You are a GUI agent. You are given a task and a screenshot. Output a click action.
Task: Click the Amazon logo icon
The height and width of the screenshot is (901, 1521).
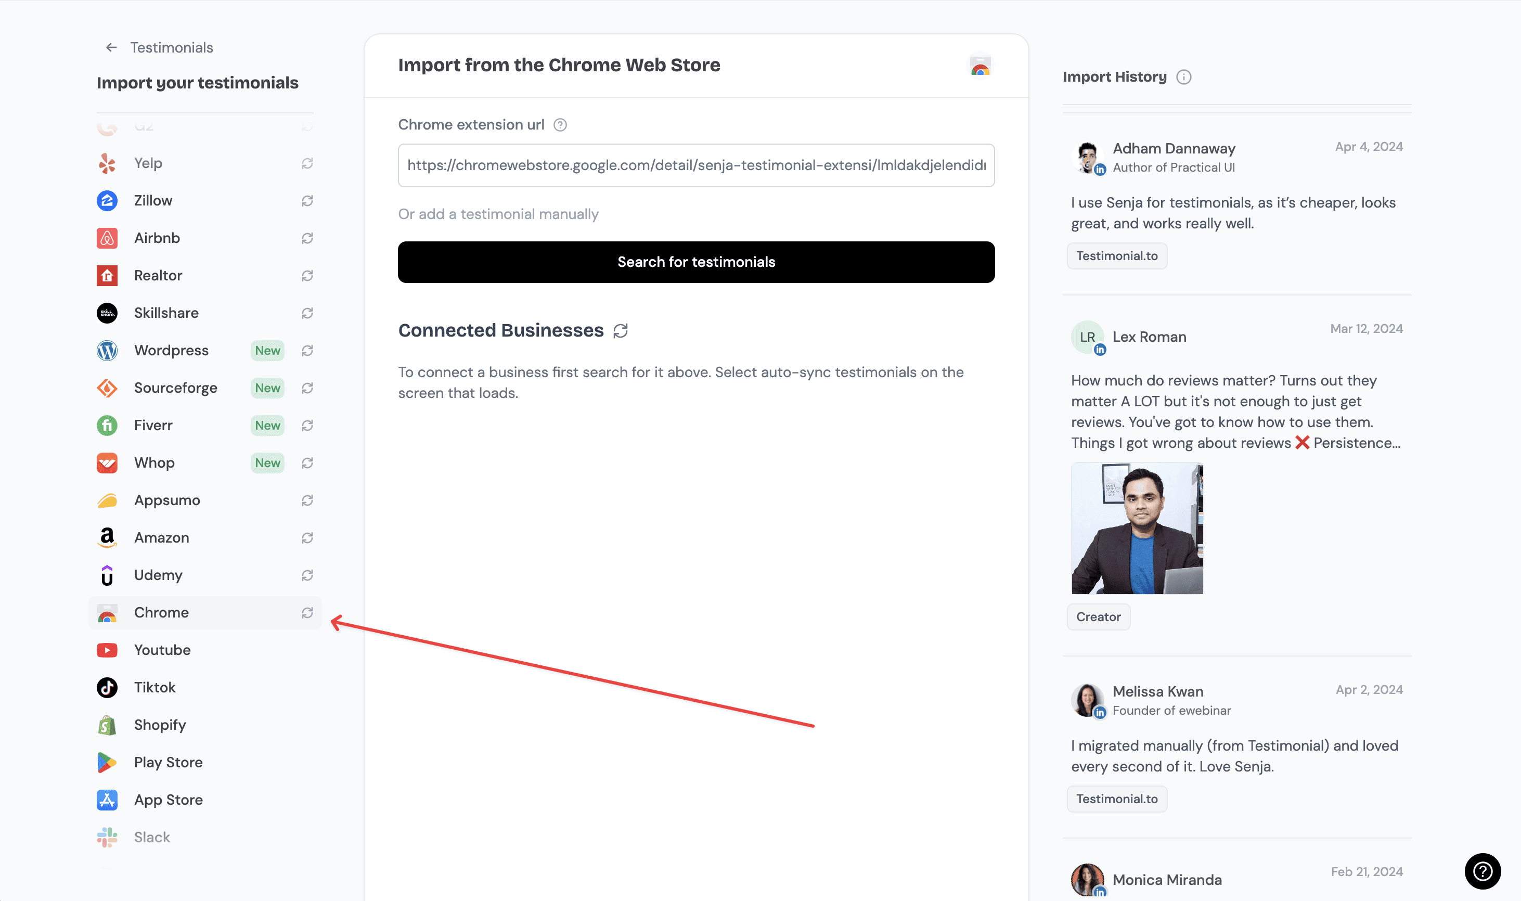coord(108,537)
